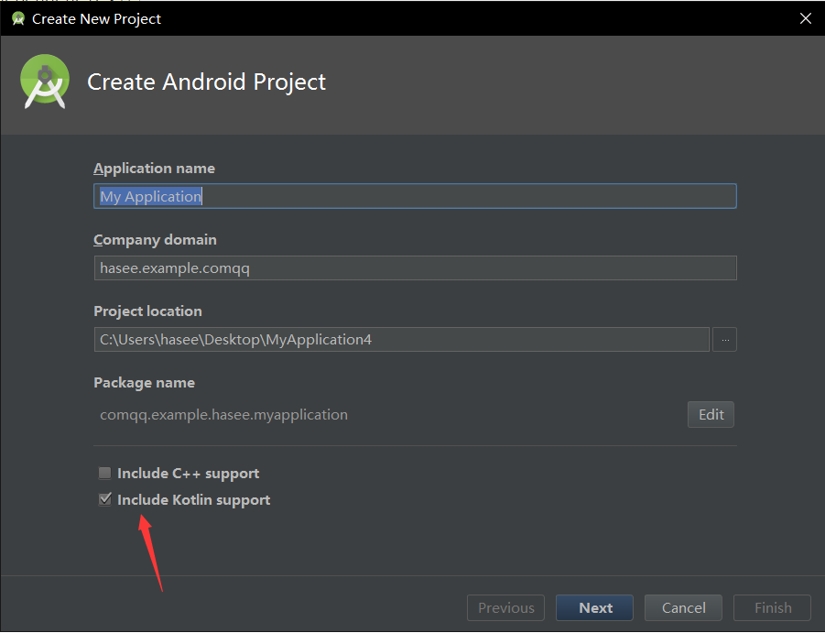Image resolution: width=825 pixels, height=633 pixels.
Task: Click the Android Studio logo in header
Action: 45,82
